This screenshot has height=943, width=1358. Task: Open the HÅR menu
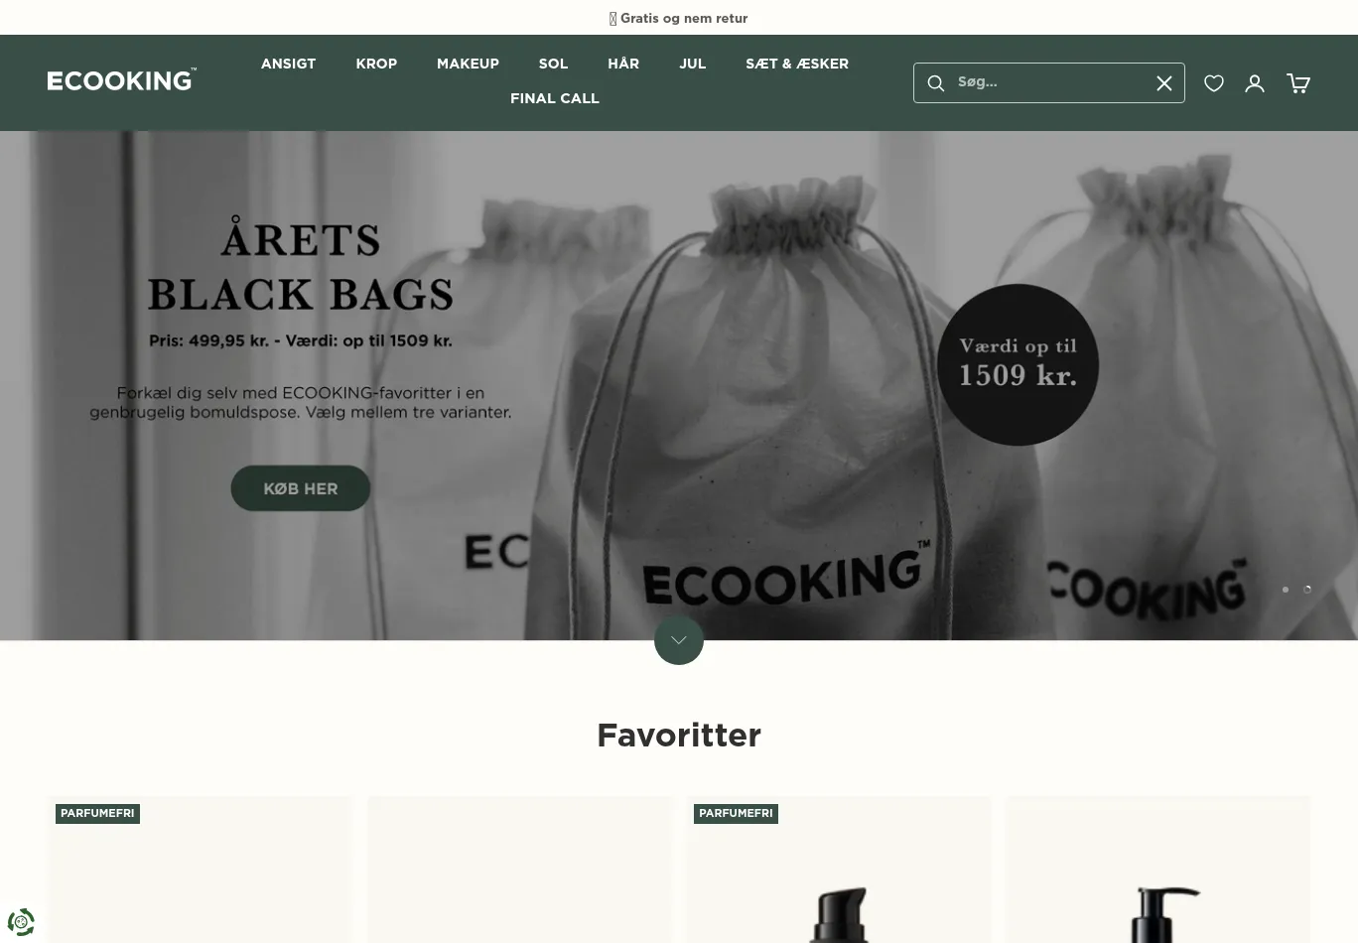pos(623,64)
